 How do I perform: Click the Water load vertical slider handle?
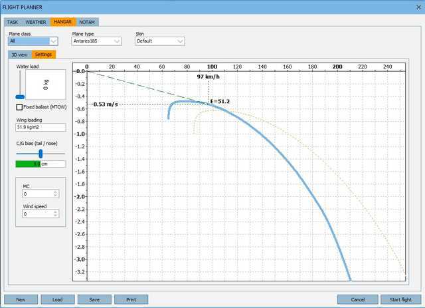click(x=20, y=96)
